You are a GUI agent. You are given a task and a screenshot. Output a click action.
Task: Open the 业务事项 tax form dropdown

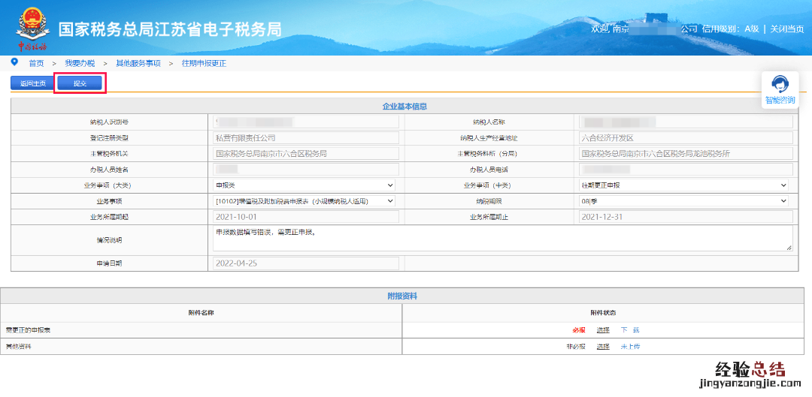click(304, 201)
